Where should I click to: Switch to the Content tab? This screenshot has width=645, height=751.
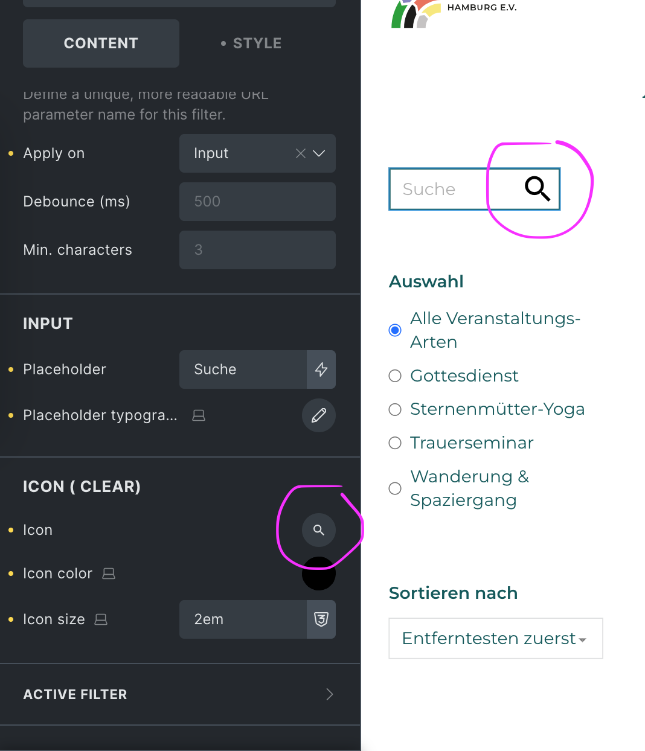click(101, 43)
